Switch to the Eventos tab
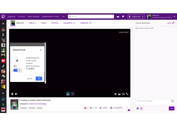 55,23
